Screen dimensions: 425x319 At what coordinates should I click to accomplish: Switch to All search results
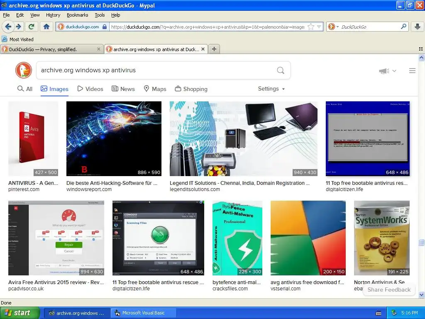(x=24, y=89)
